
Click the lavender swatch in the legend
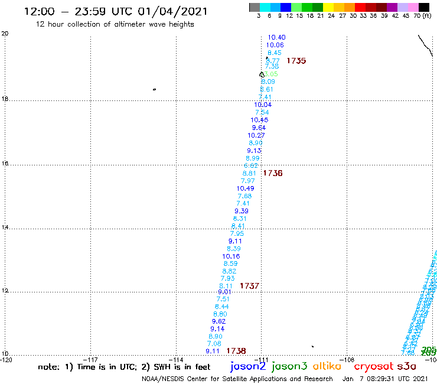[403, 7]
